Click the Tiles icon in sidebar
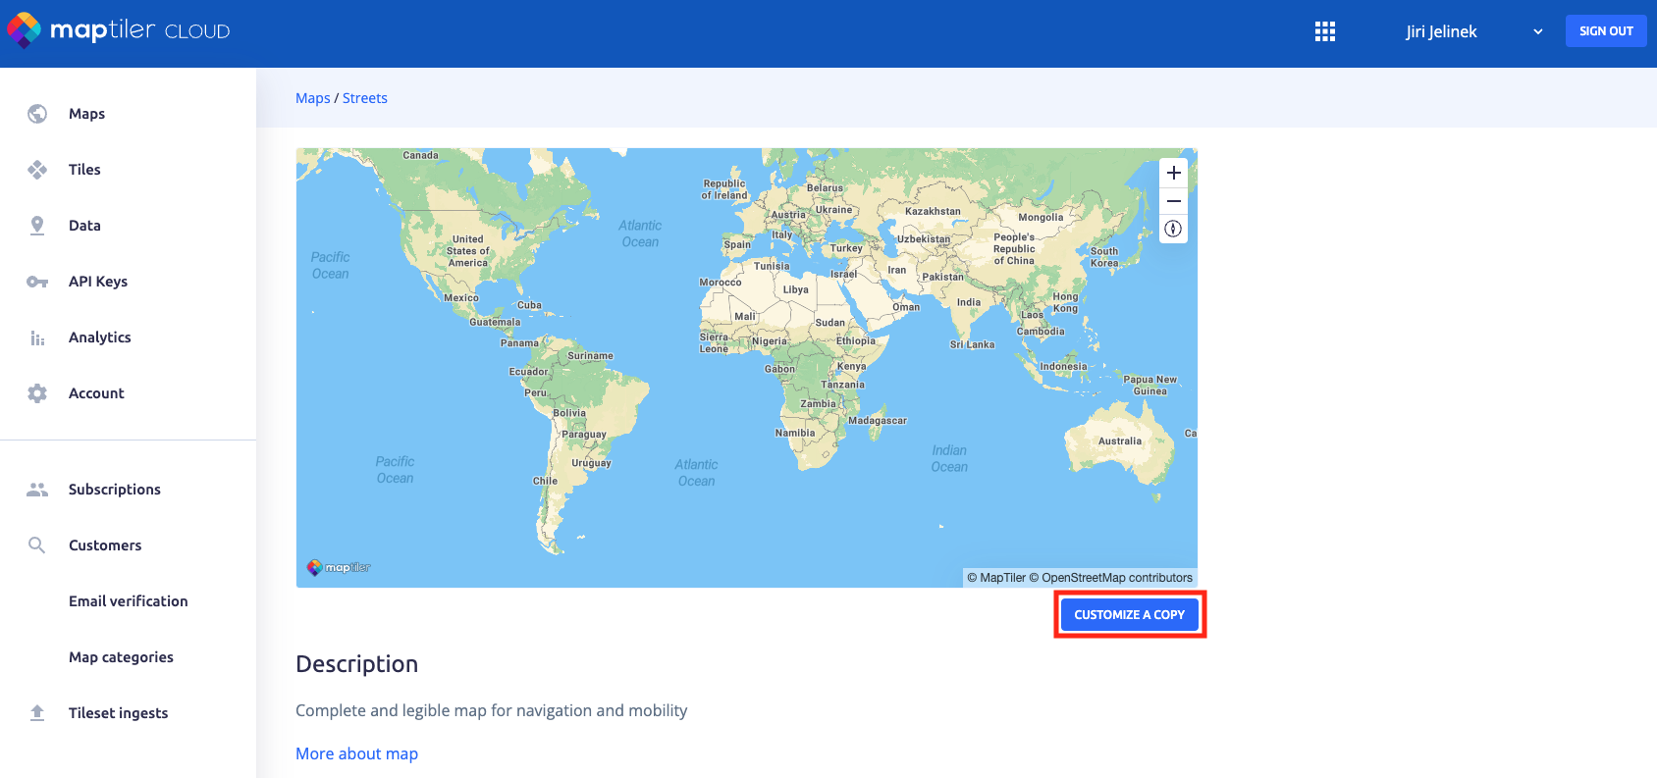Viewport: 1657px width, 778px height. click(37, 170)
